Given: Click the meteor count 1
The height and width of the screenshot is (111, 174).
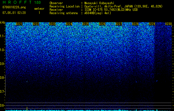Looking at the screenshot, I should 39,13.
